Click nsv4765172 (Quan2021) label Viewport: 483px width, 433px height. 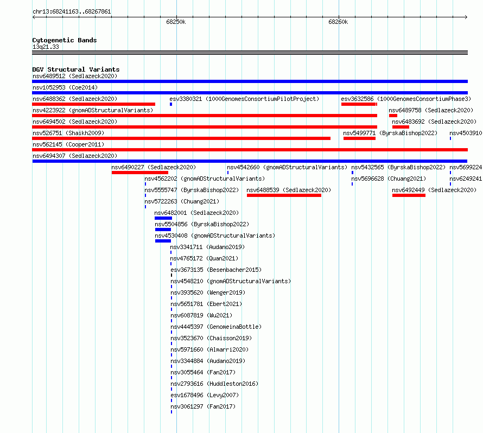click(x=204, y=258)
